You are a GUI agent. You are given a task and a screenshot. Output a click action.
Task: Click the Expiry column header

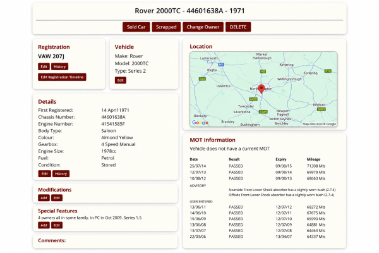pyautogui.click(x=281, y=159)
